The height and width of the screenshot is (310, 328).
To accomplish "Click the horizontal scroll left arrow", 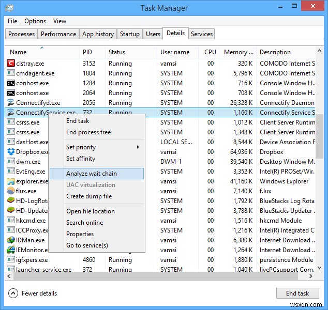I will click(9, 276).
